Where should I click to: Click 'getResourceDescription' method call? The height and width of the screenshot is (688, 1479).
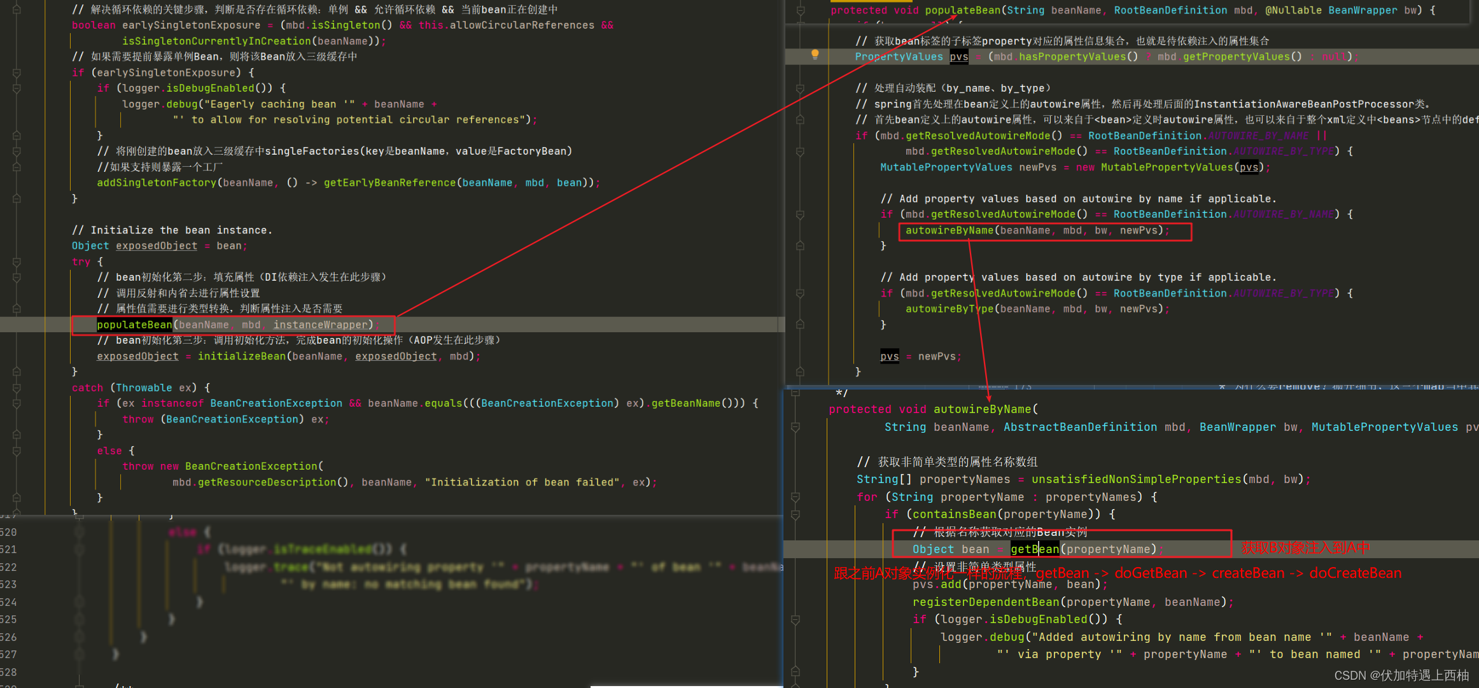coord(267,482)
